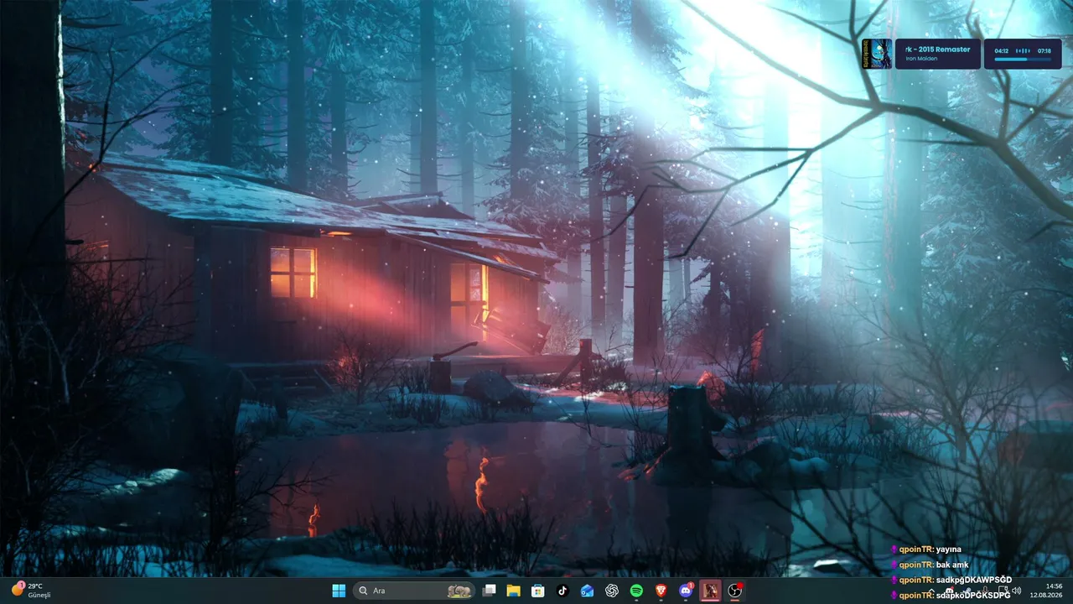Screen dimensions: 1073x604
Task: Open Microsoft Store from the taskbar
Action: click(x=538, y=591)
